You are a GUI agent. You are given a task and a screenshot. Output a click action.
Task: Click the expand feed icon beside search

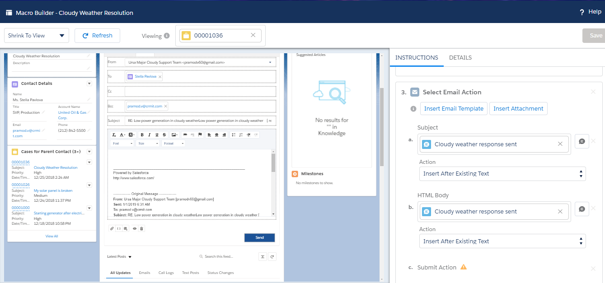click(x=263, y=257)
